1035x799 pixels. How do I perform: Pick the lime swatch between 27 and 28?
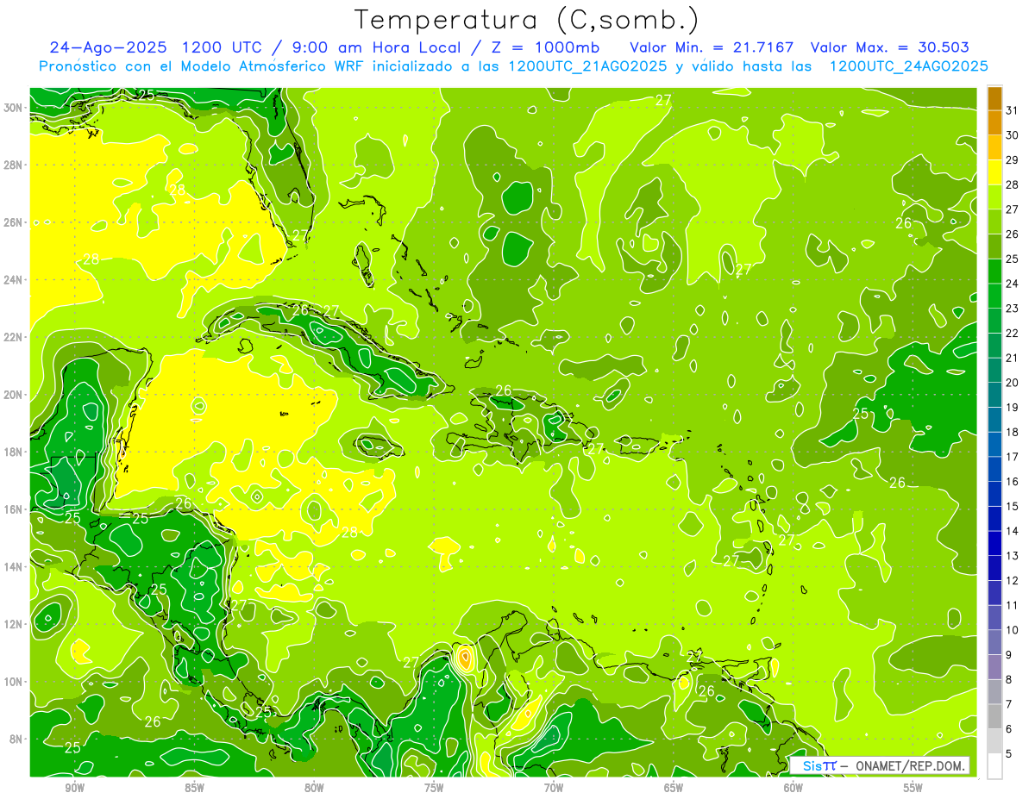tap(994, 197)
